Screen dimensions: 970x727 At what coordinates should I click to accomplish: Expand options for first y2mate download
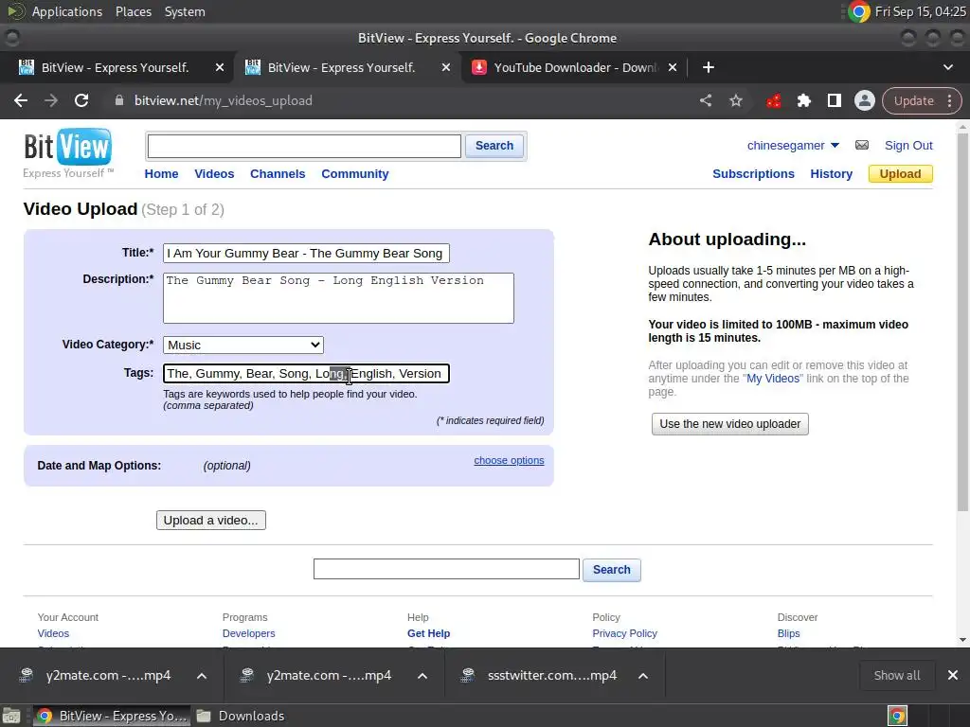pos(202,676)
